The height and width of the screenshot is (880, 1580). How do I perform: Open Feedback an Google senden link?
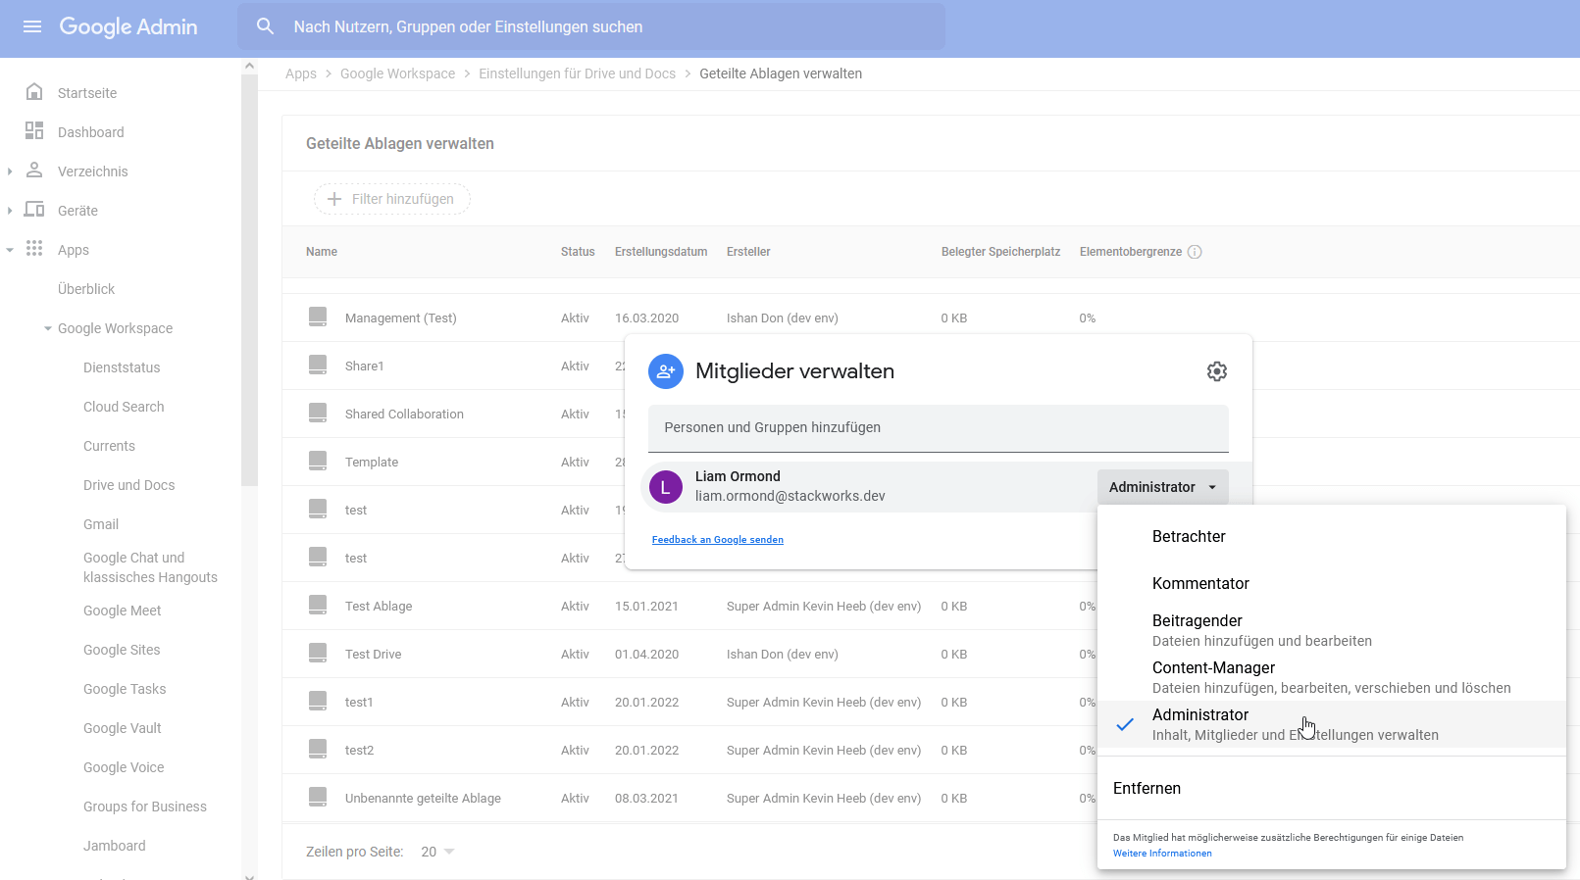coord(717,540)
